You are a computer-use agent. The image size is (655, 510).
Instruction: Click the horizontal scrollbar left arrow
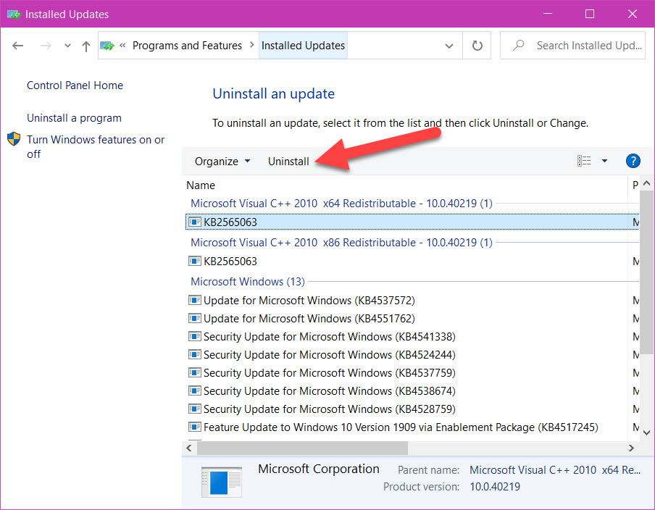click(189, 448)
